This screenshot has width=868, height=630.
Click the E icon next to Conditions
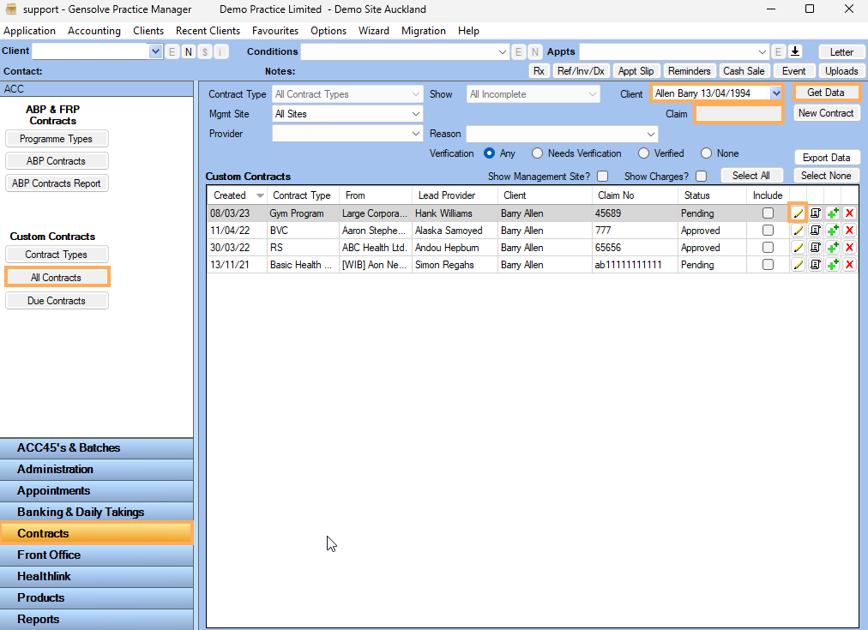point(518,51)
